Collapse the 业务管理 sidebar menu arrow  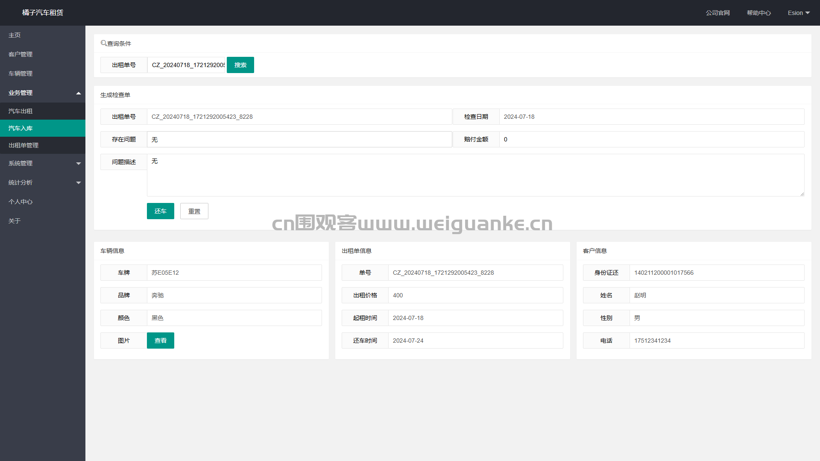(x=79, y=93)
